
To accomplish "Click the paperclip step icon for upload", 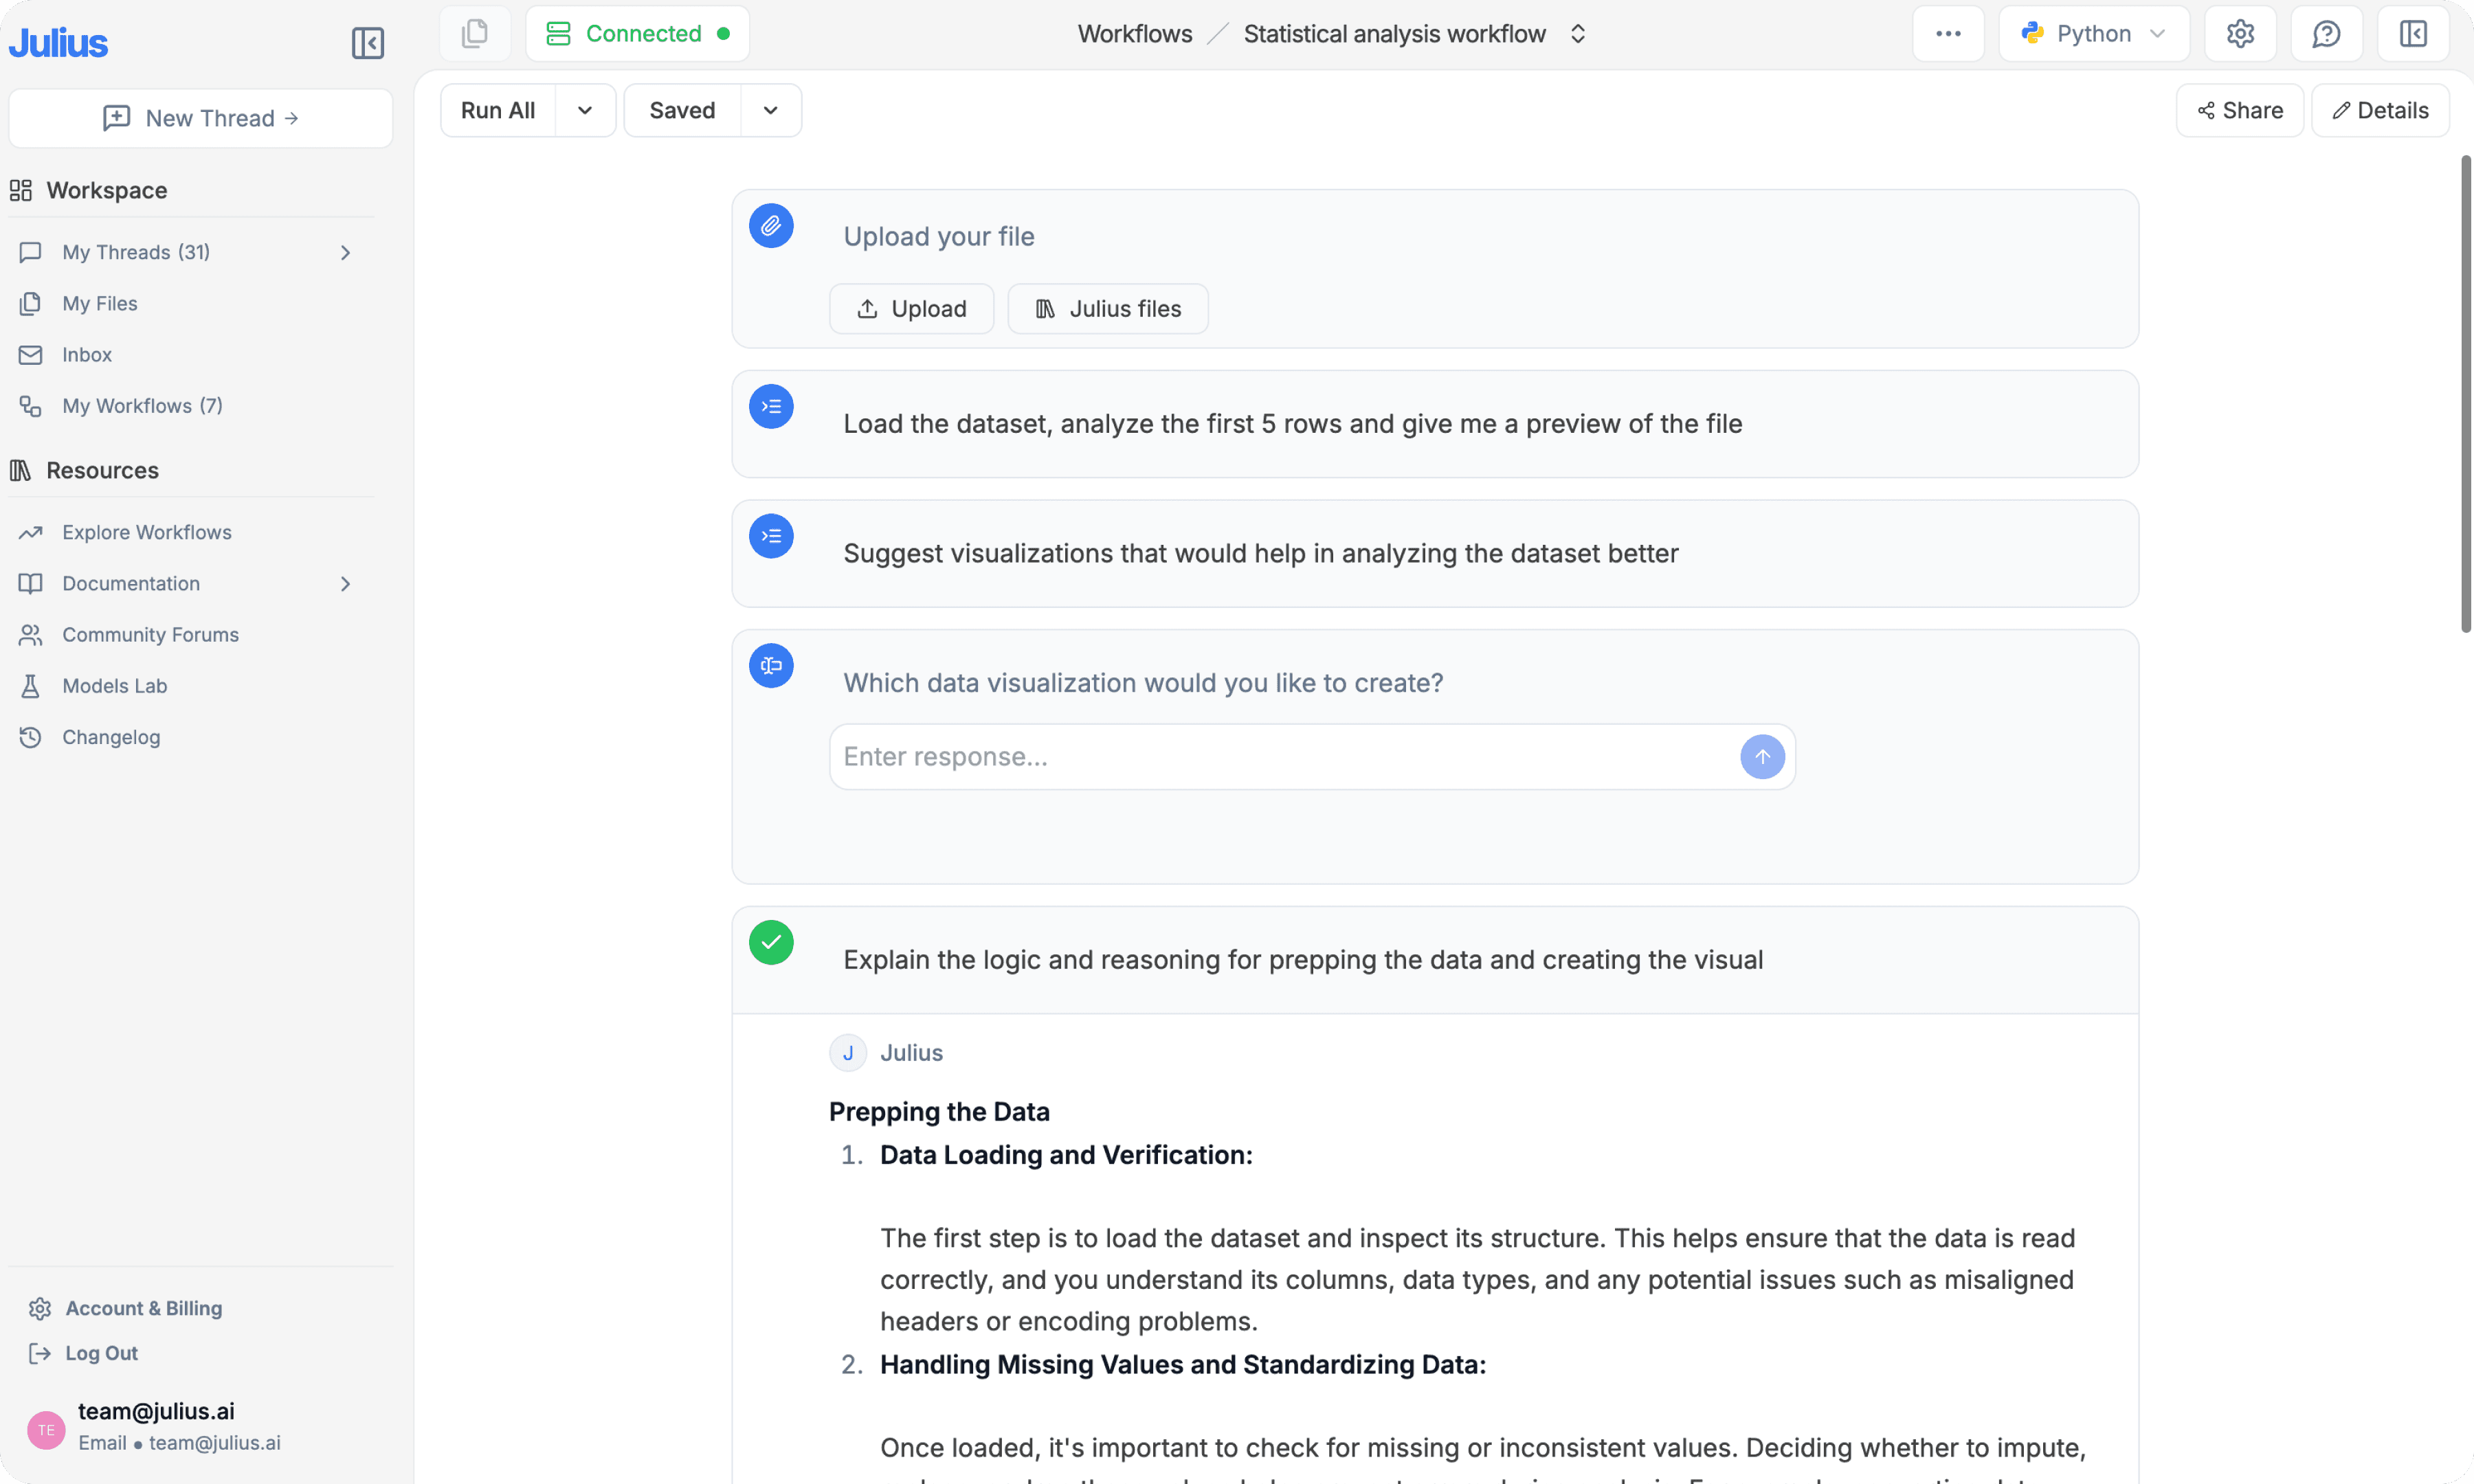I will 771,226.
